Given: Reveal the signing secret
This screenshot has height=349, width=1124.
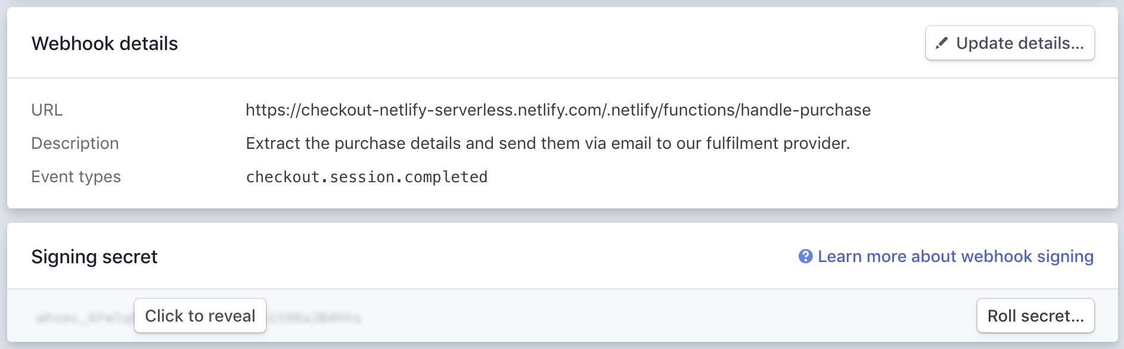Looking at the screenshot, I should coord(200,316).
